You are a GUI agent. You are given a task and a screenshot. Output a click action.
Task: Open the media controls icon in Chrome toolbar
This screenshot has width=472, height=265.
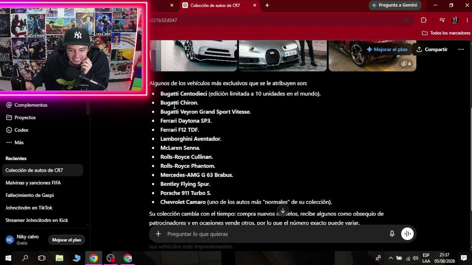(x=442, y=20)
